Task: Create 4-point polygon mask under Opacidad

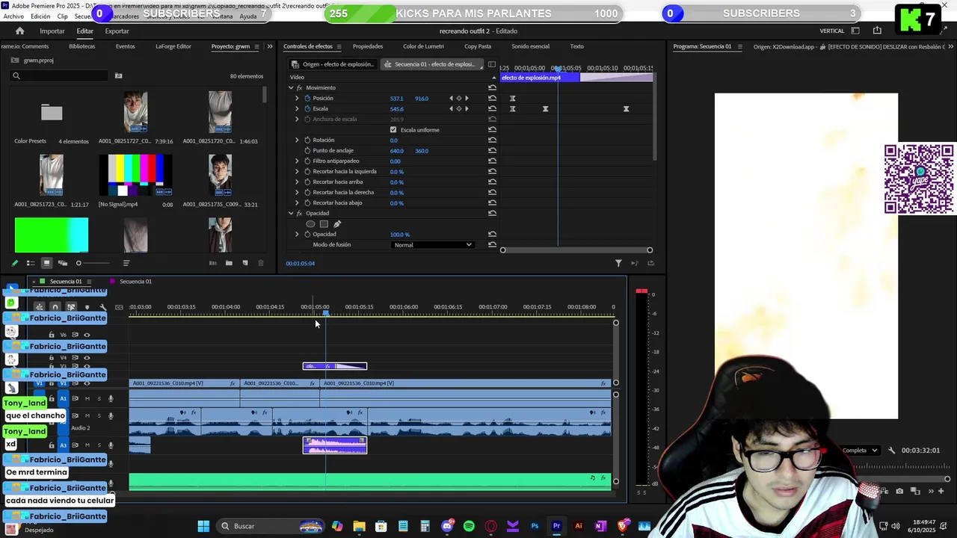Action: (x=324, y=223)
